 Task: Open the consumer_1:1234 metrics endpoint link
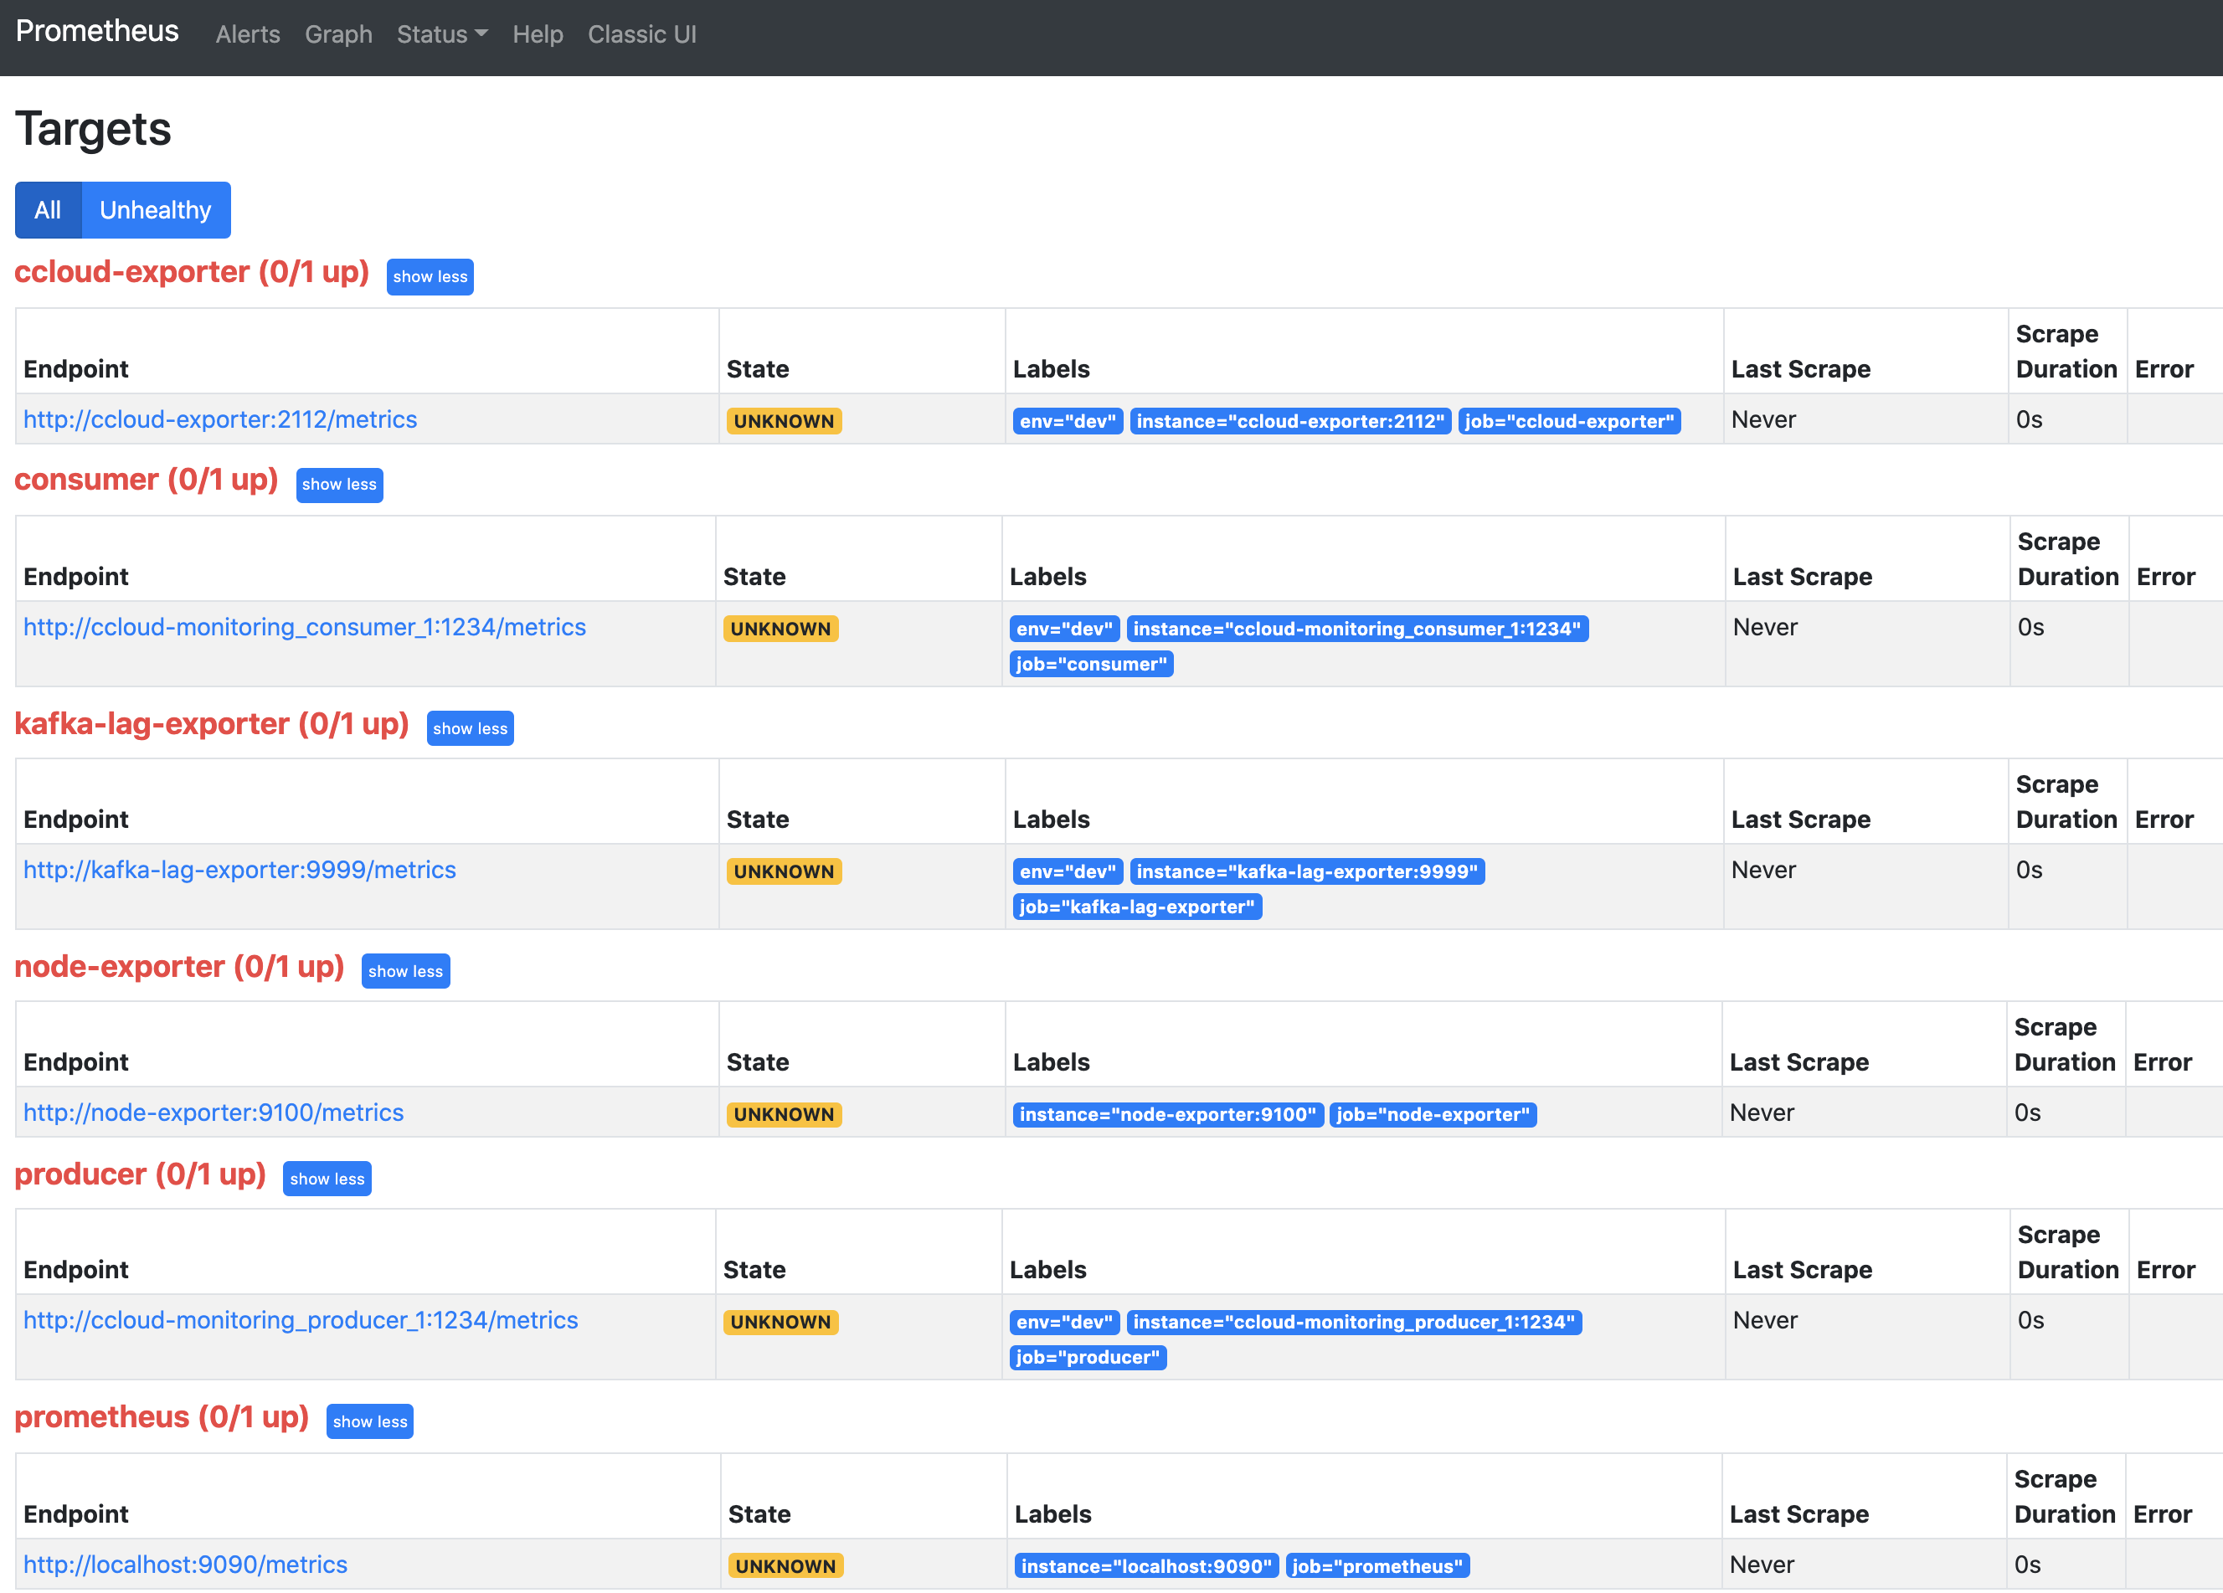304,627
